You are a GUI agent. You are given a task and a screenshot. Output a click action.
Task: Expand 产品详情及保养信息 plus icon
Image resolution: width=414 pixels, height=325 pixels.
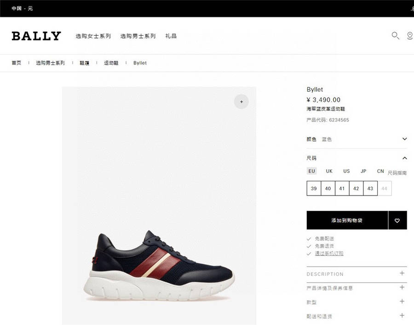pyautogui.click(x=402, y=287)
